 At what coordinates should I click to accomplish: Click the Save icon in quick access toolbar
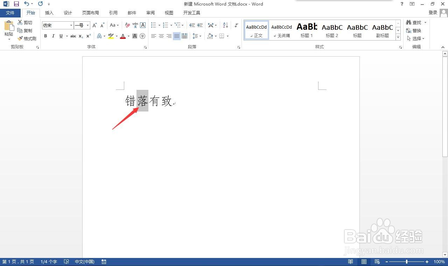(x=16, y=4)
